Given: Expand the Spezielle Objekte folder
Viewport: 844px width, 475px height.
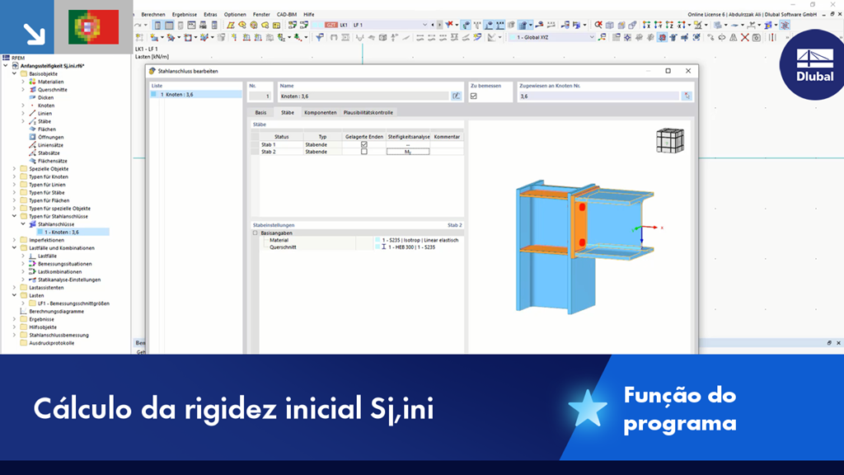Looking at the screenshot, I should tap(15, 168).
